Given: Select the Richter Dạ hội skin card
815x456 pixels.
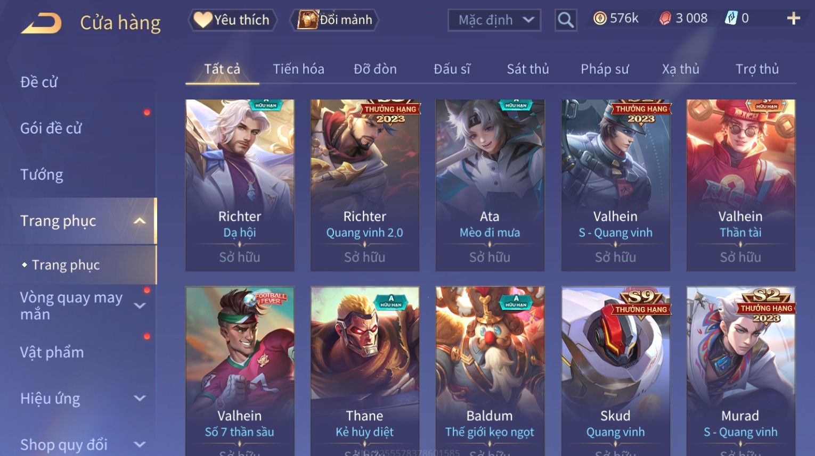Looking at the screenshot, I should (x=240, y=185).
